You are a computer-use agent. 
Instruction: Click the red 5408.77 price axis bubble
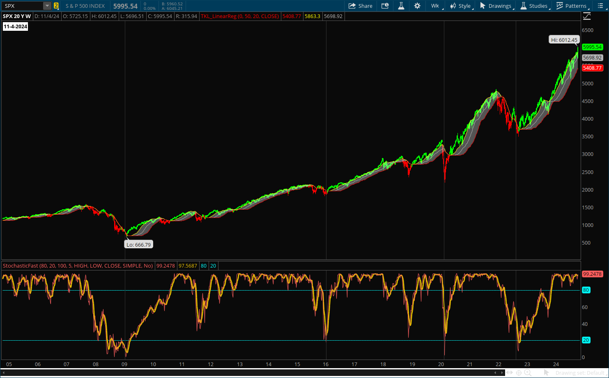pyautogui.click(x=593, y=68)
